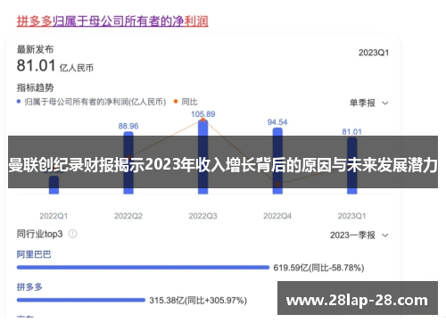The image size is (446, 323).
Task: Open the 拼多多归属于母公司所有者的净利润 title link
Action: tap(112, 21)
